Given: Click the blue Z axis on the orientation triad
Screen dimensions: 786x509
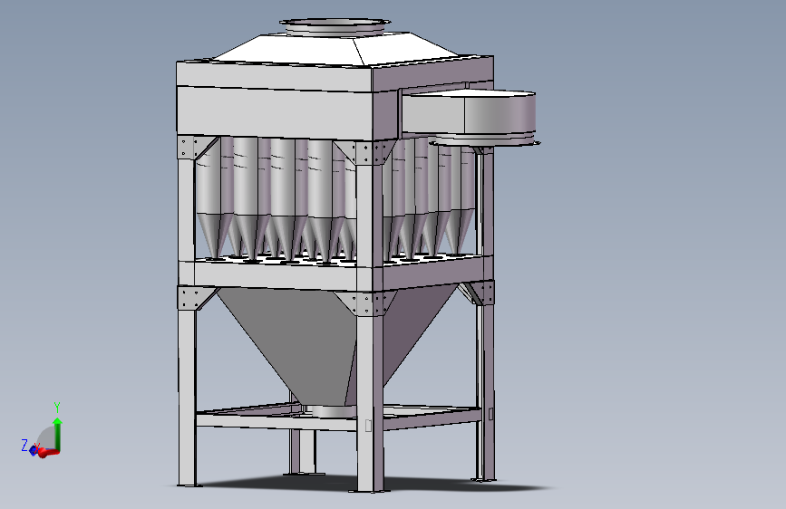Looking at the screenshot, I should (33, 450).
